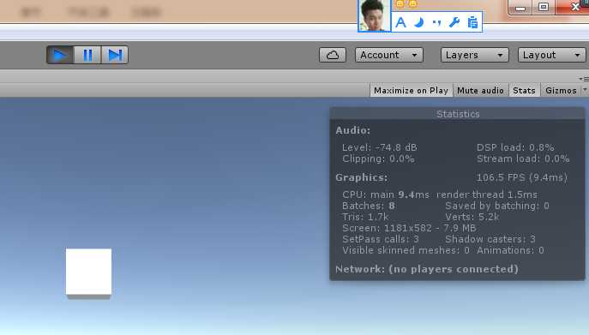Click the Verts: 5.2k value
This screenshot has width=589, height=335.
tap(472, 217)
